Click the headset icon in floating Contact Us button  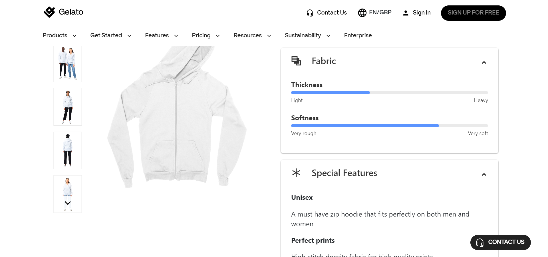[480, 242]
